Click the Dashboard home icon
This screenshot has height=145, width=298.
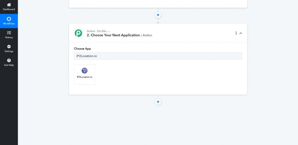(x=9, y=5)
